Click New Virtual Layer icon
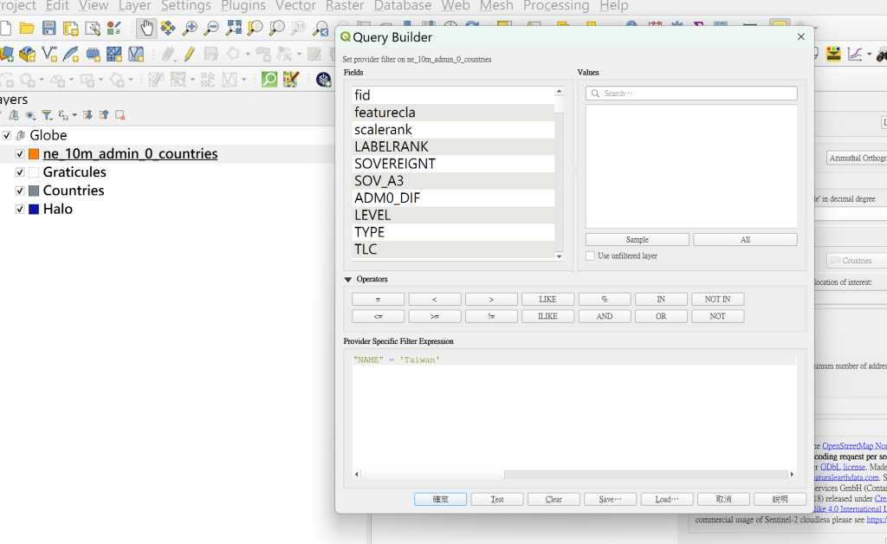The width and height of the screenshot is (887, 544). [136, 54]
